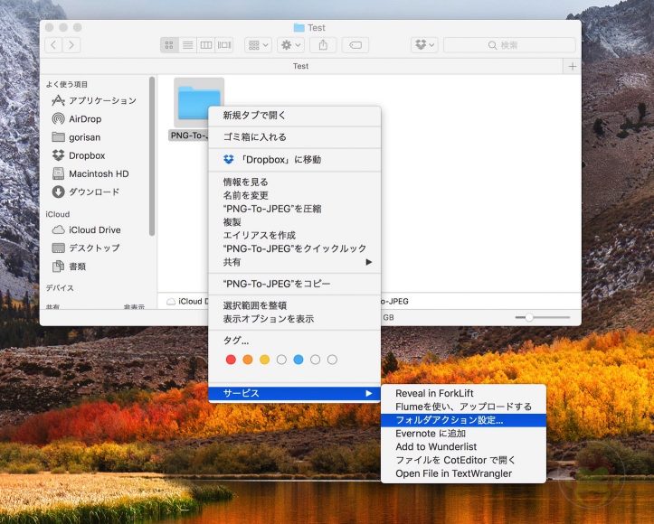
Task: Choose "PNG-To-JPEG"を圧縮 menu item
Action: [295, 209]
